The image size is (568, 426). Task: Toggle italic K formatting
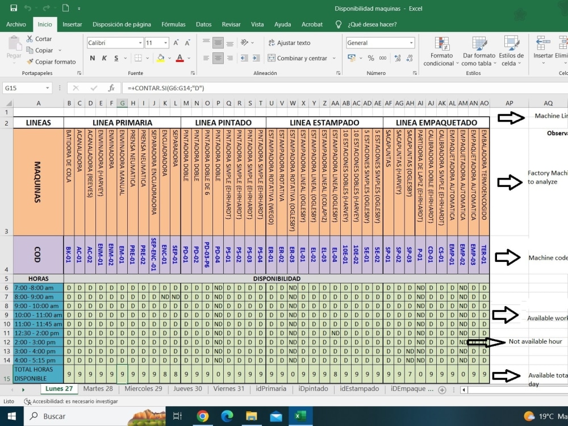[x=105, y=58]
